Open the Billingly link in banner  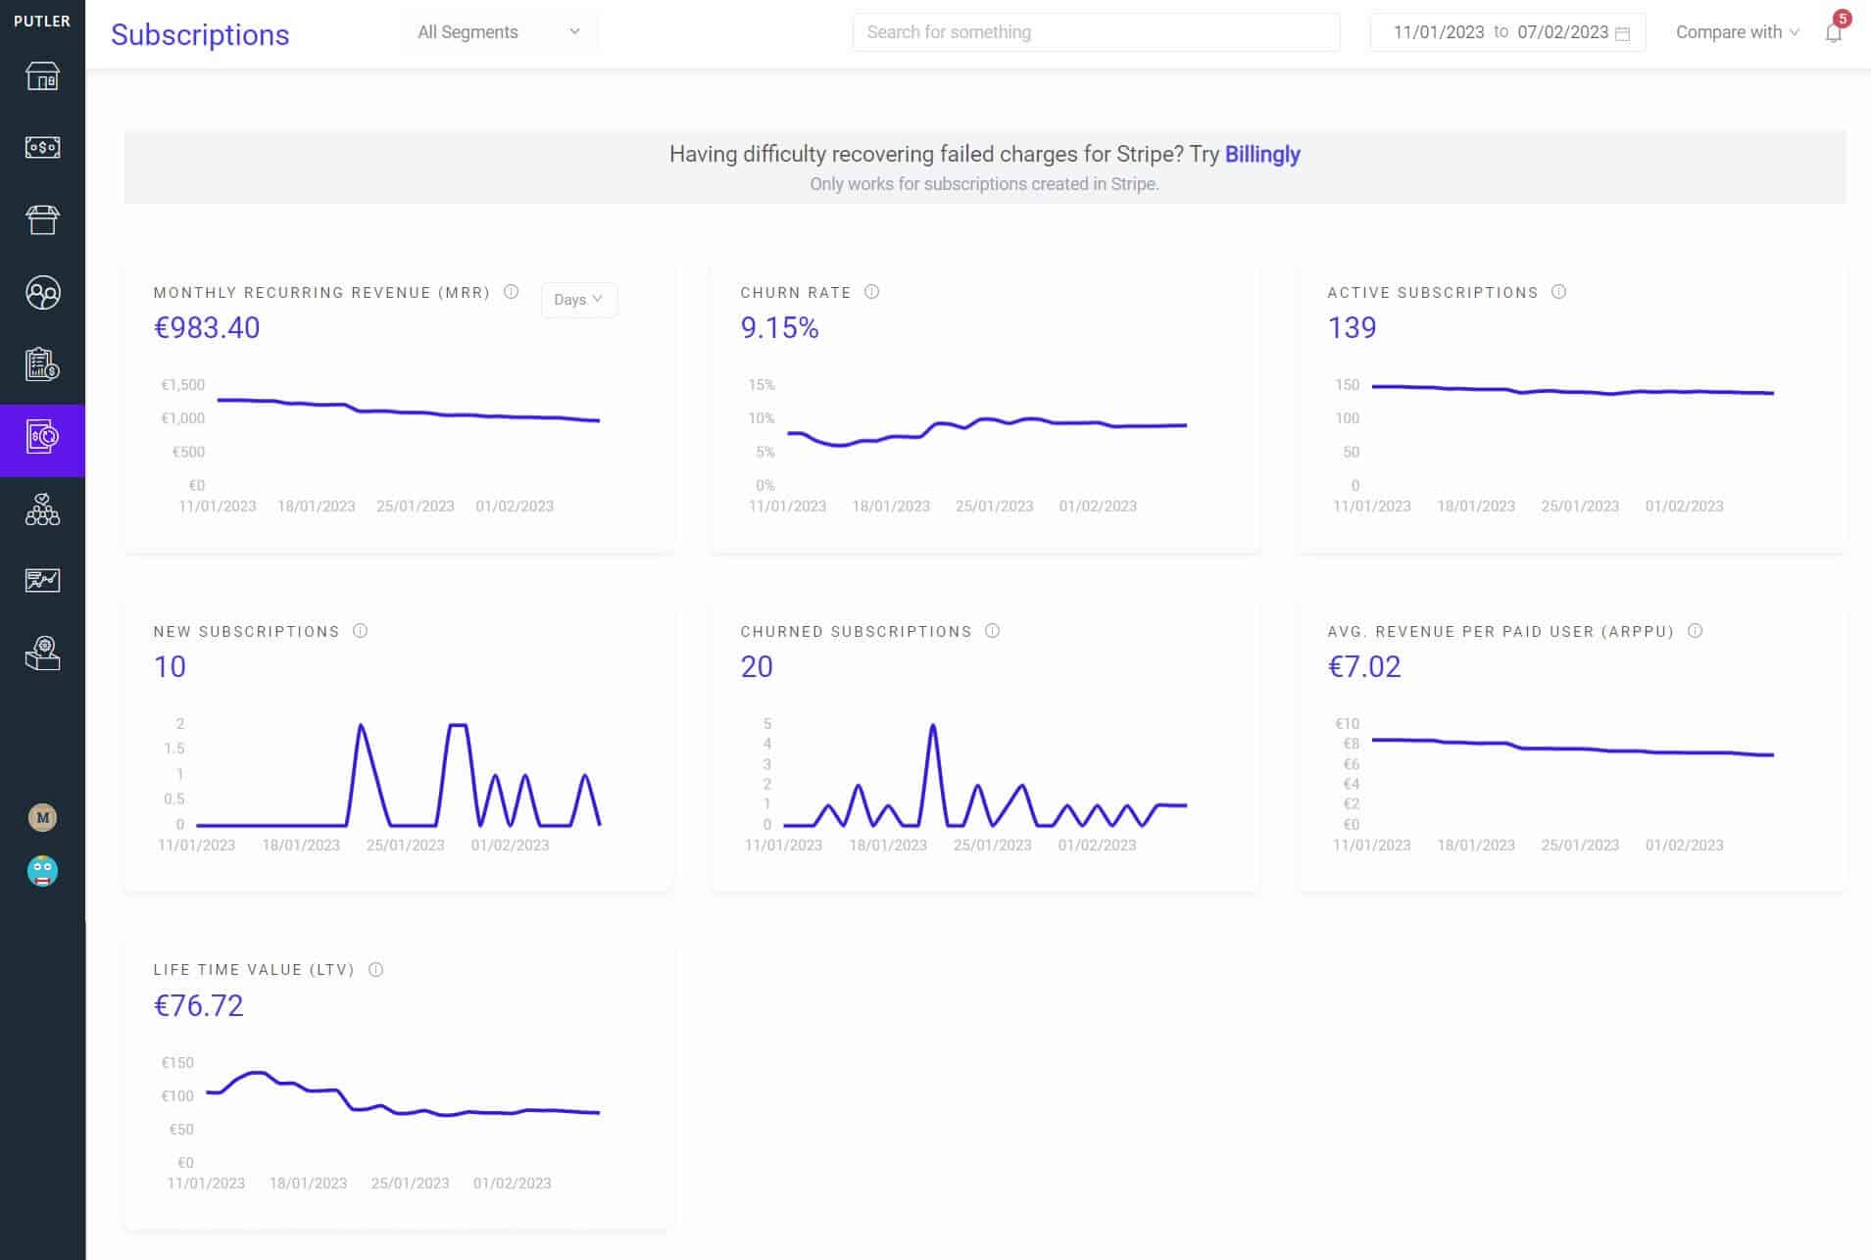[x=1261, y=155]
